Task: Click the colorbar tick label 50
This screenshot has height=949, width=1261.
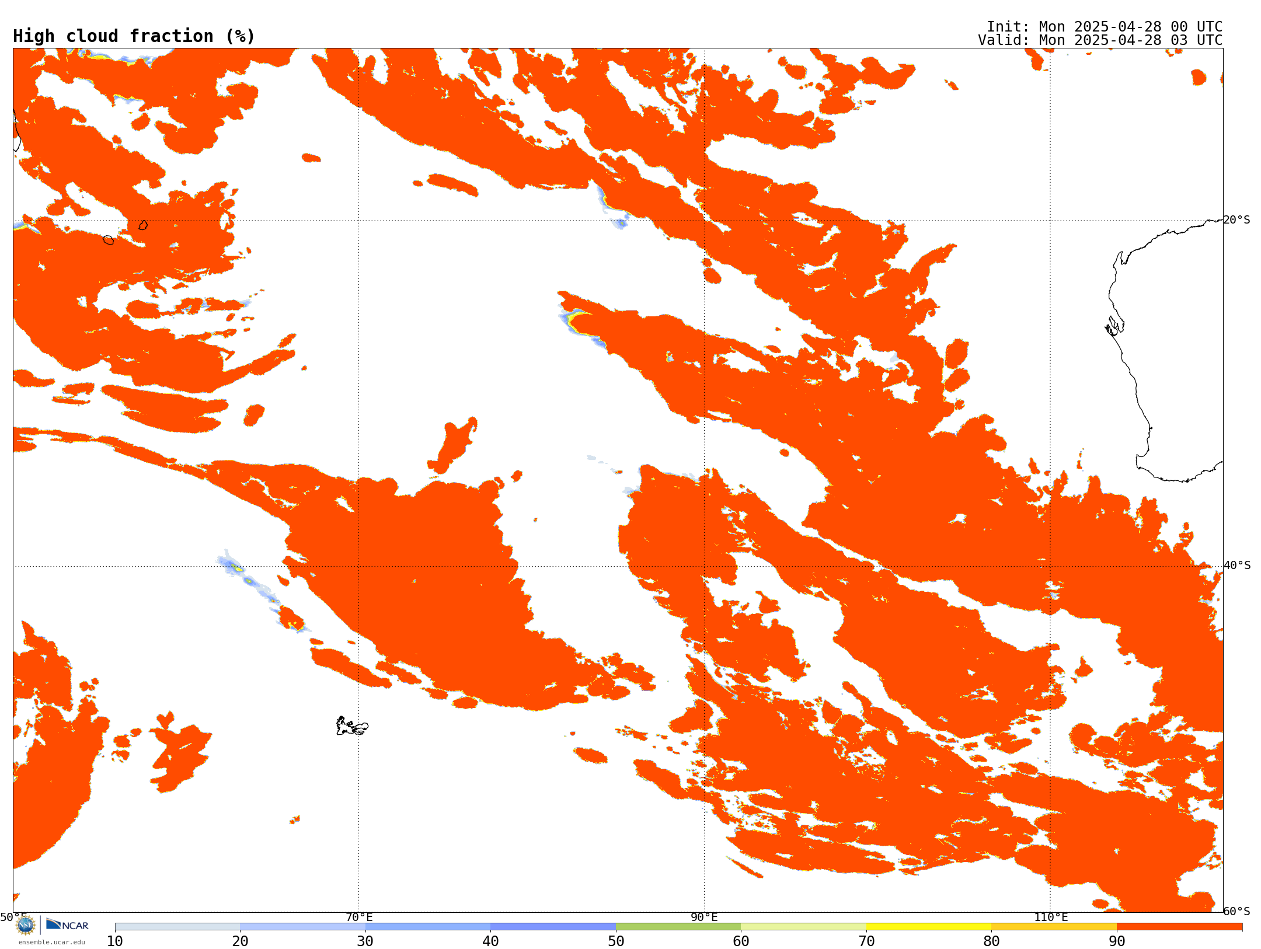Action: click(616, 941)
